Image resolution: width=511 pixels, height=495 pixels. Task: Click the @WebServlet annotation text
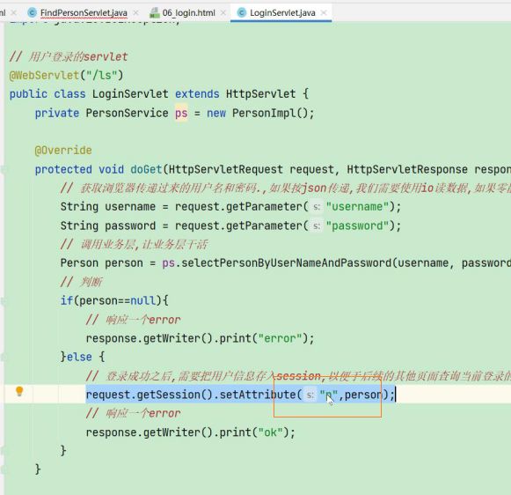click(x=44, y=76)
